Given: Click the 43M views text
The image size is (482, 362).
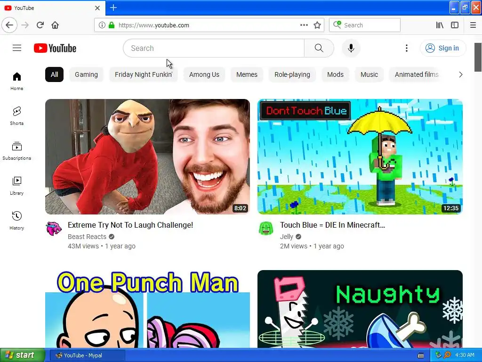Looking at the screenshot, I should point(83,246).
